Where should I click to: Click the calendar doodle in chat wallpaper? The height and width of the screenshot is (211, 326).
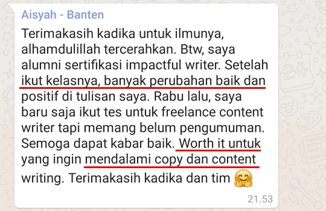point(295,72)
